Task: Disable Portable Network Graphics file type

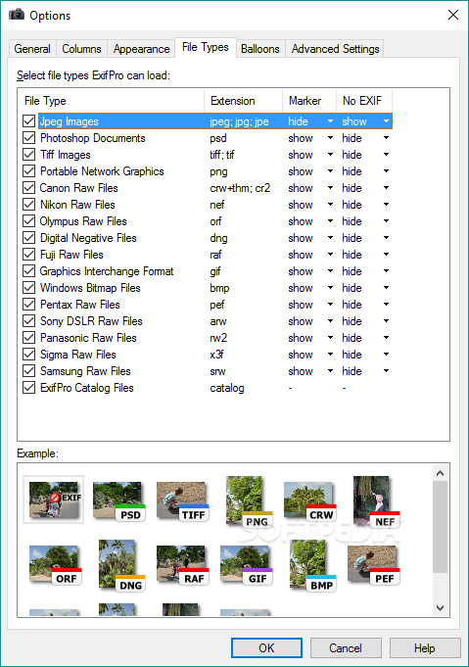Action: 29,171
